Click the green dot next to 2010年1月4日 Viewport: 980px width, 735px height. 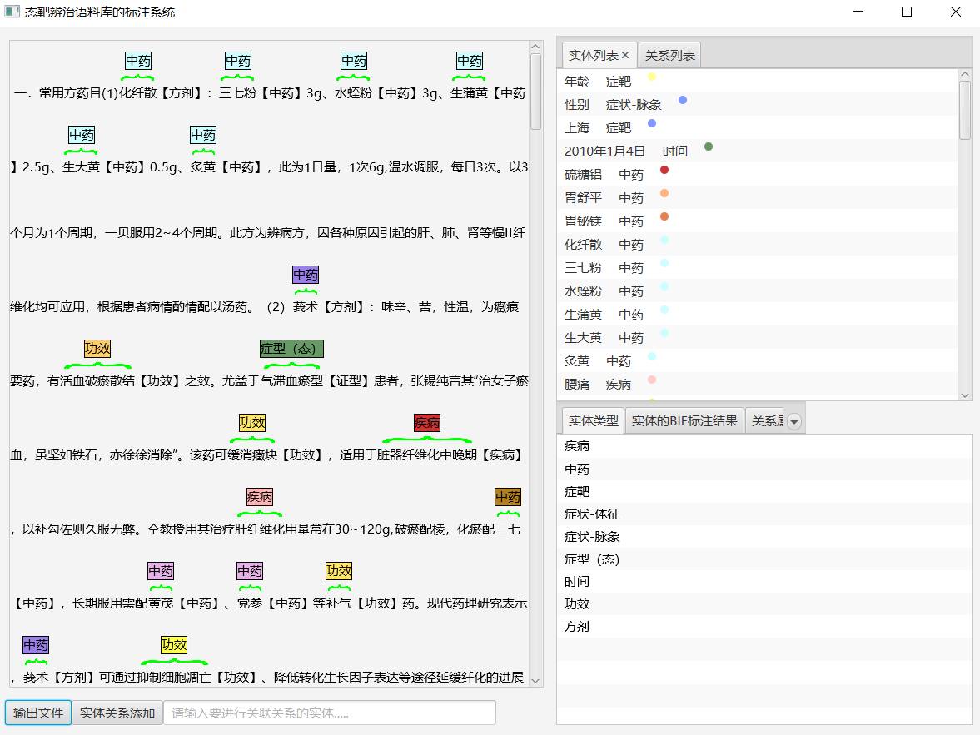709,147
